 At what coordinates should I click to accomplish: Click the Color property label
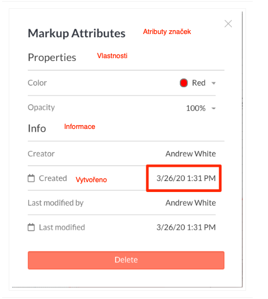click(x=37, y=83)
